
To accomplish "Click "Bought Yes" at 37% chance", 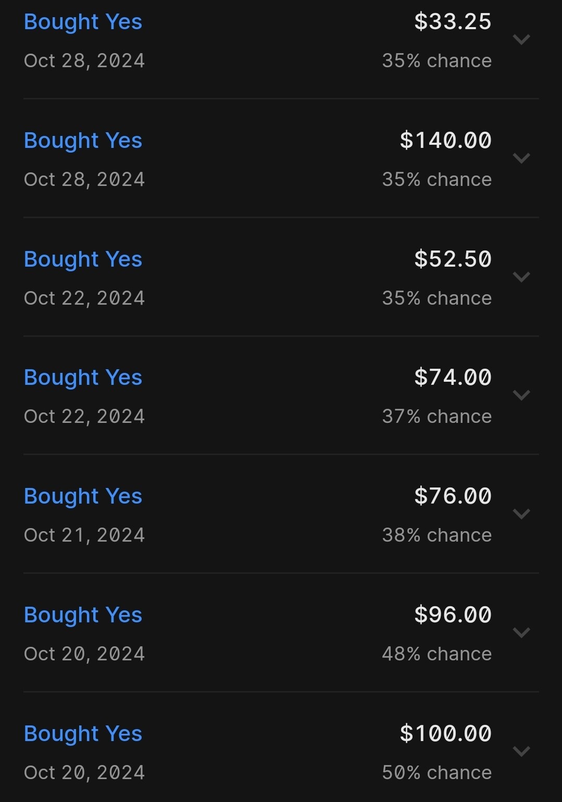I will point(83,378).
